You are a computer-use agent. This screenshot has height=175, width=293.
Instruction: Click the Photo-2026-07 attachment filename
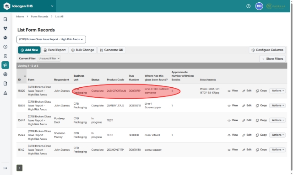(210, 90)
